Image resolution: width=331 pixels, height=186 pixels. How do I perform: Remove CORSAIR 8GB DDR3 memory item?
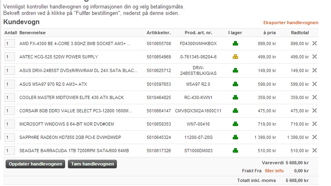(x=314, y=110)
